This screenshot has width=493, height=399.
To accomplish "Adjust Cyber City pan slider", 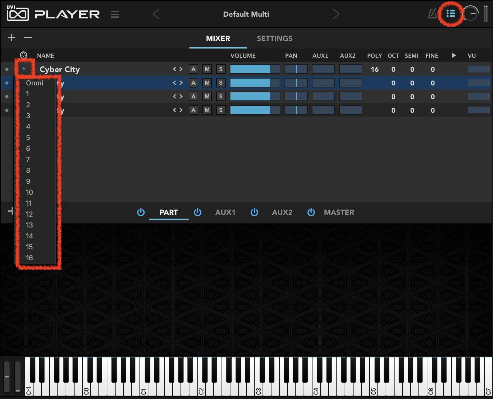I will pyautogui.click(x=296, y=69).
